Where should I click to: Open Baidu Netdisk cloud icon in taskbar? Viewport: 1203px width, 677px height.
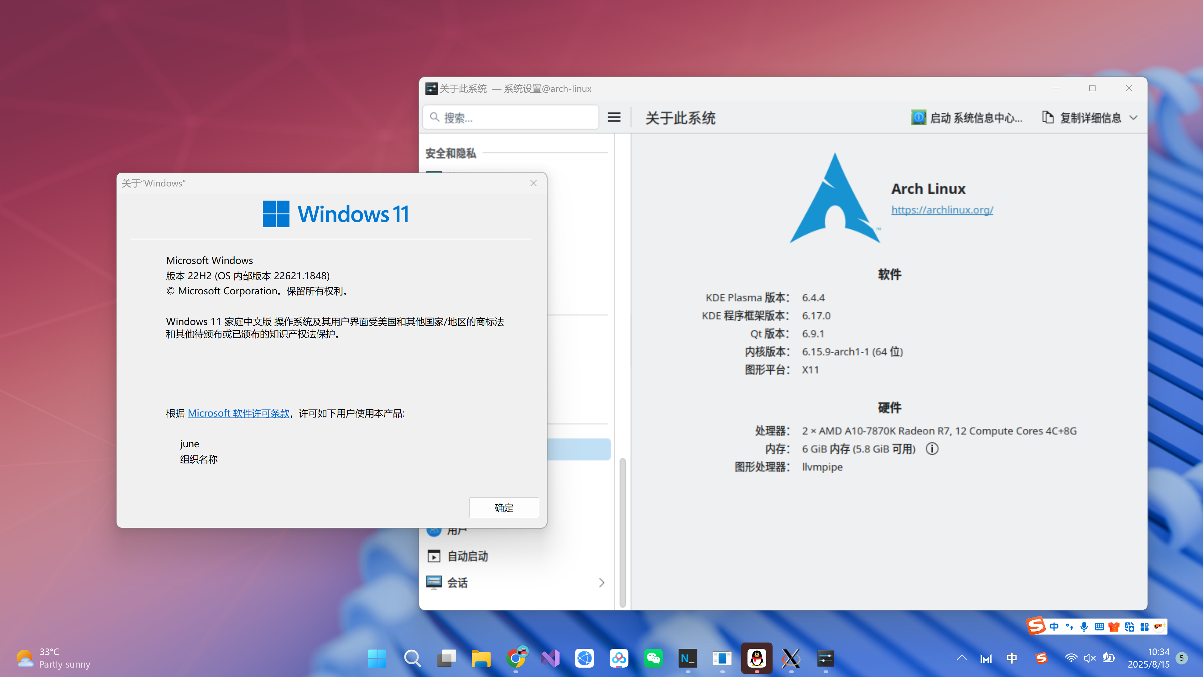[619, 658]
